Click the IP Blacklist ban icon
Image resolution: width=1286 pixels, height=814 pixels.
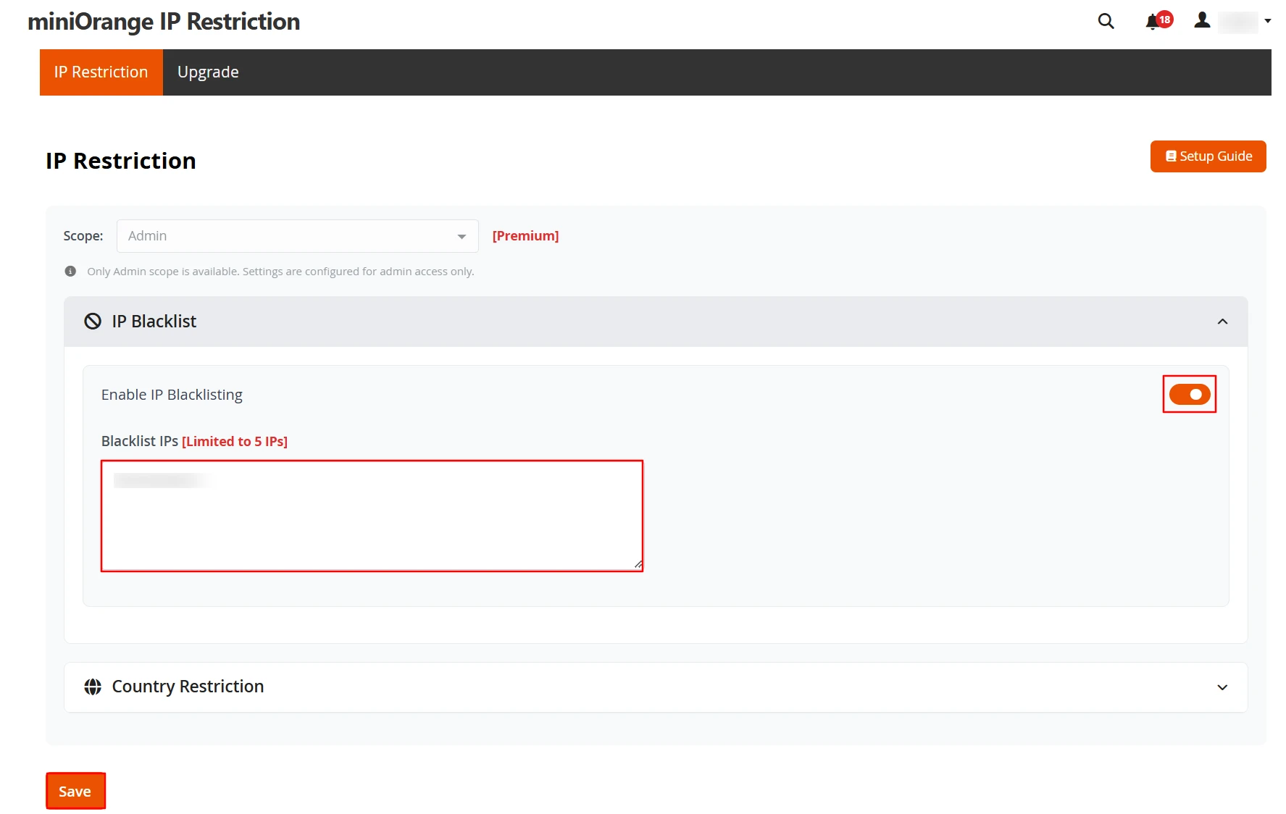[93, 322]
